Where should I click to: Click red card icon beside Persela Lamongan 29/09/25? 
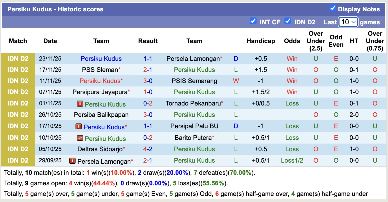click(x=72, y=161)
